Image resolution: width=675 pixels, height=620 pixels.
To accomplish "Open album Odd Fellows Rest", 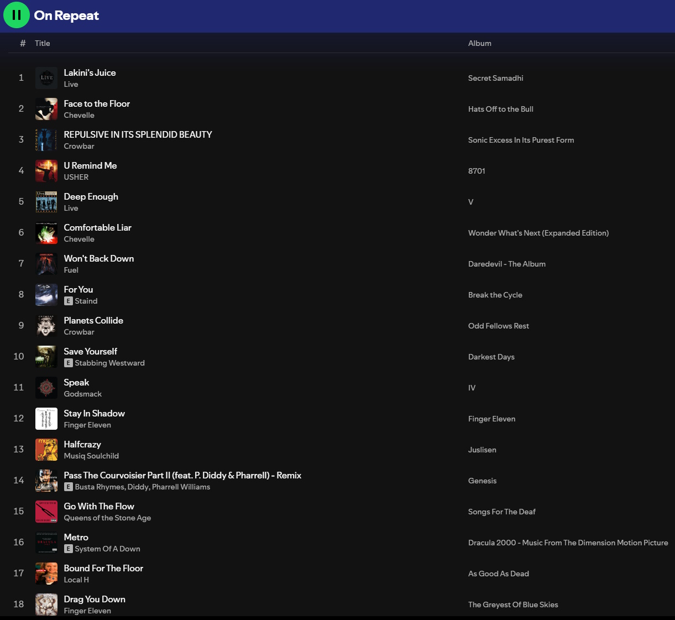I will tap(499, 326).
